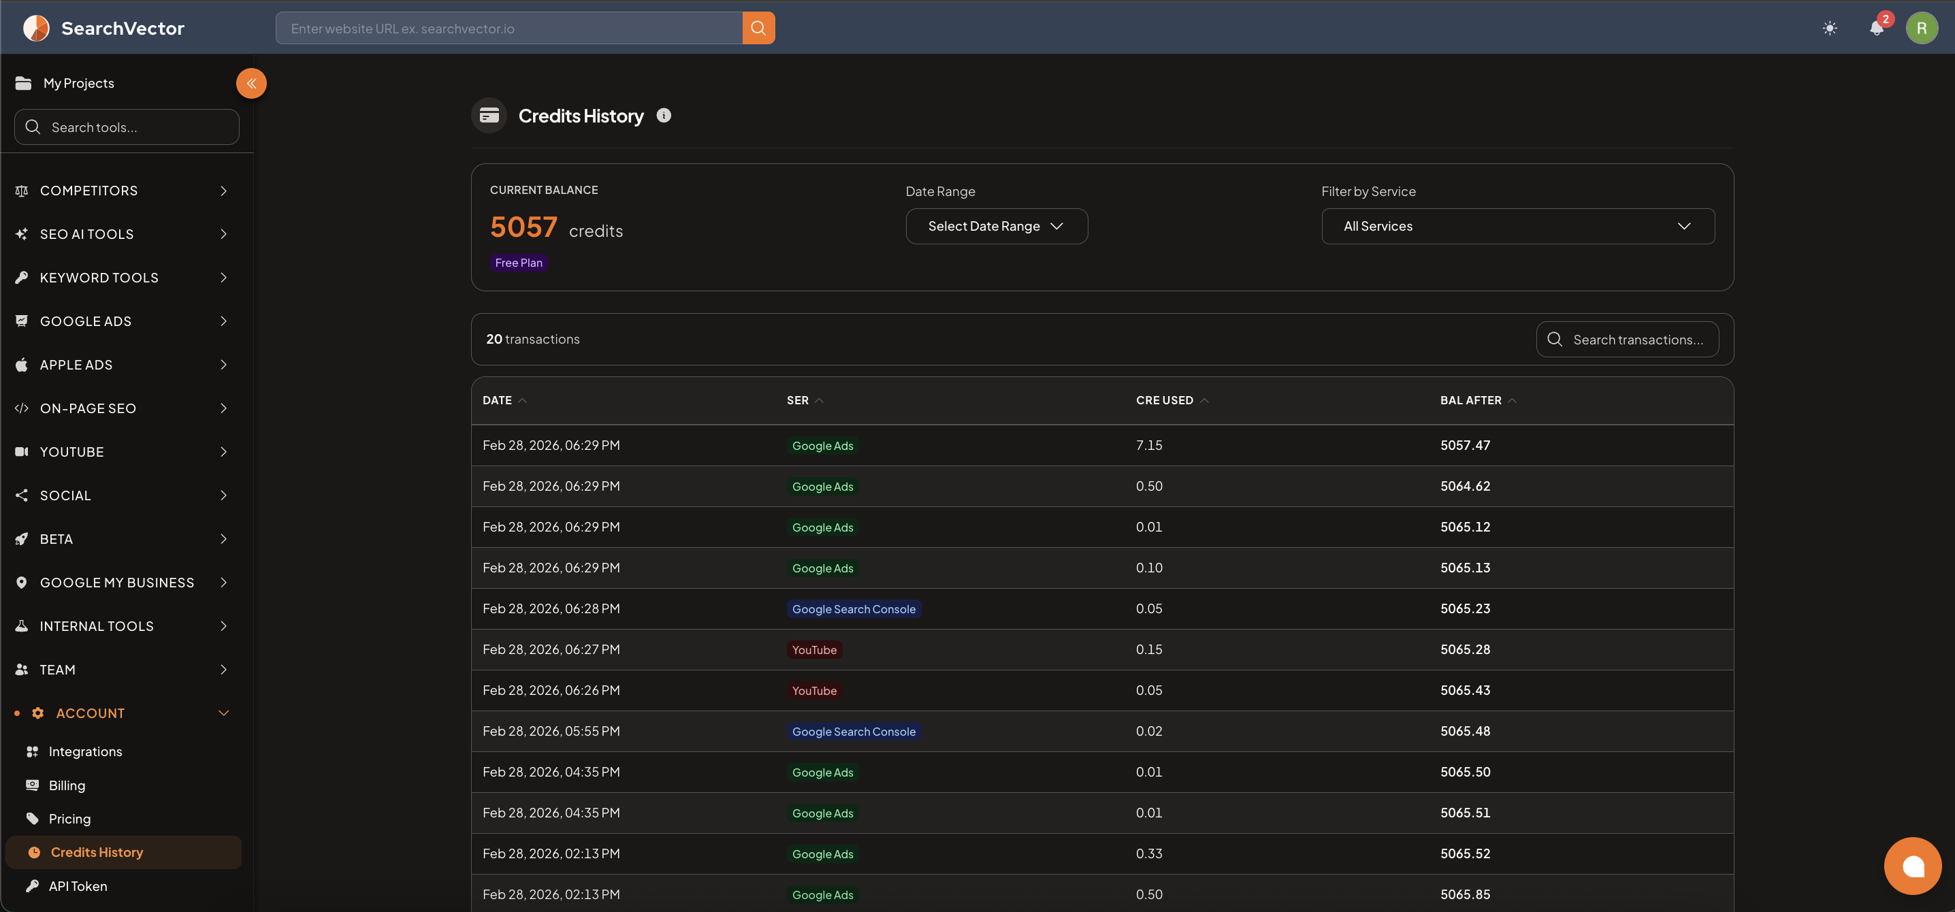Open the notifications bell icon

pyautogui.click(x=1876, y=28)
